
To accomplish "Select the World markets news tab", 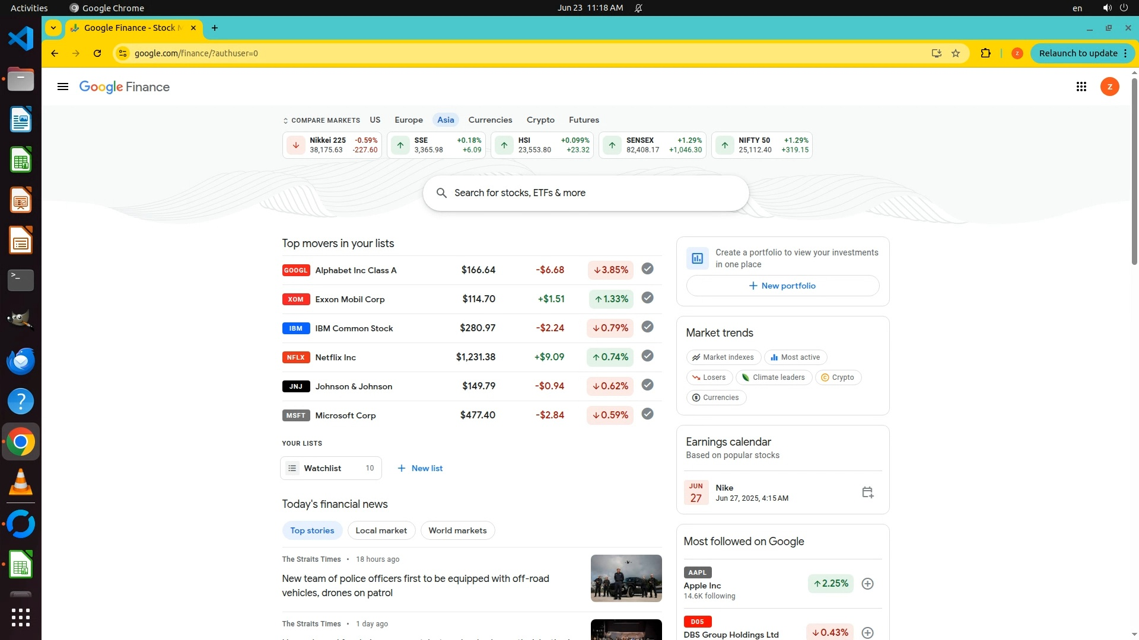I will 457,530.
